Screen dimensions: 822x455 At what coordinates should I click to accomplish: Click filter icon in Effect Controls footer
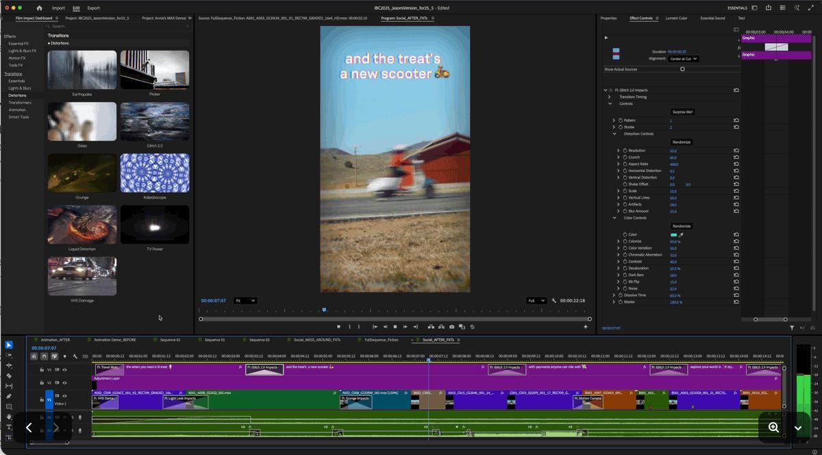(x=792, y=328)
